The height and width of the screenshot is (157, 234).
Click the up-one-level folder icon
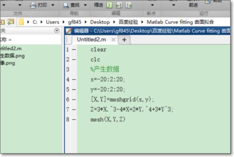click(2, 22)
